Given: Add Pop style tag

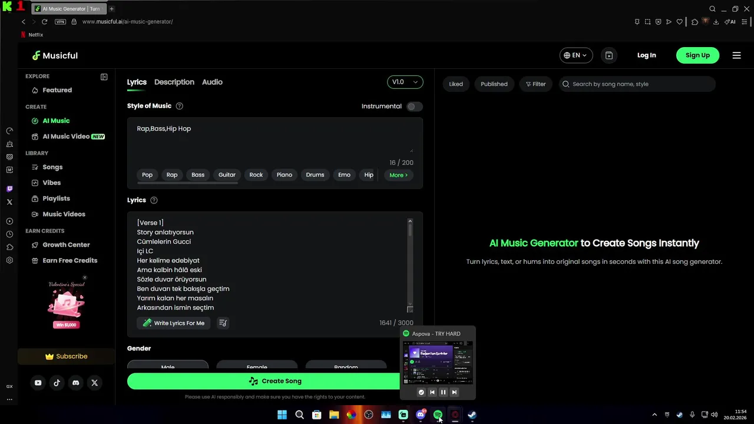Looking at the screenshot, I should click(x=147, y=175).
